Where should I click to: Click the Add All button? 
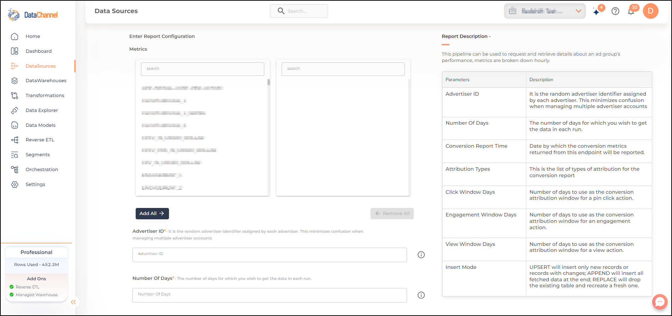pyautogui.click(x=152, y=214)
